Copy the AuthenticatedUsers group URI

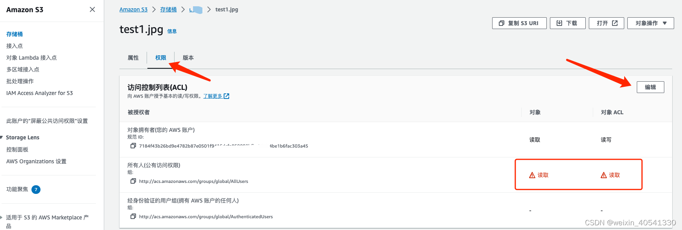click(x=133, y=216)
